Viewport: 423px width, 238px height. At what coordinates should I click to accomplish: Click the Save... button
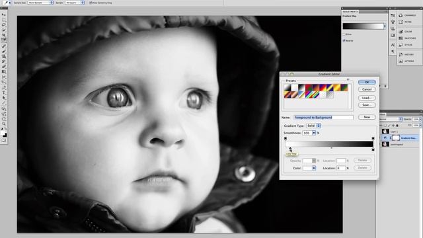tap(367, 105)
